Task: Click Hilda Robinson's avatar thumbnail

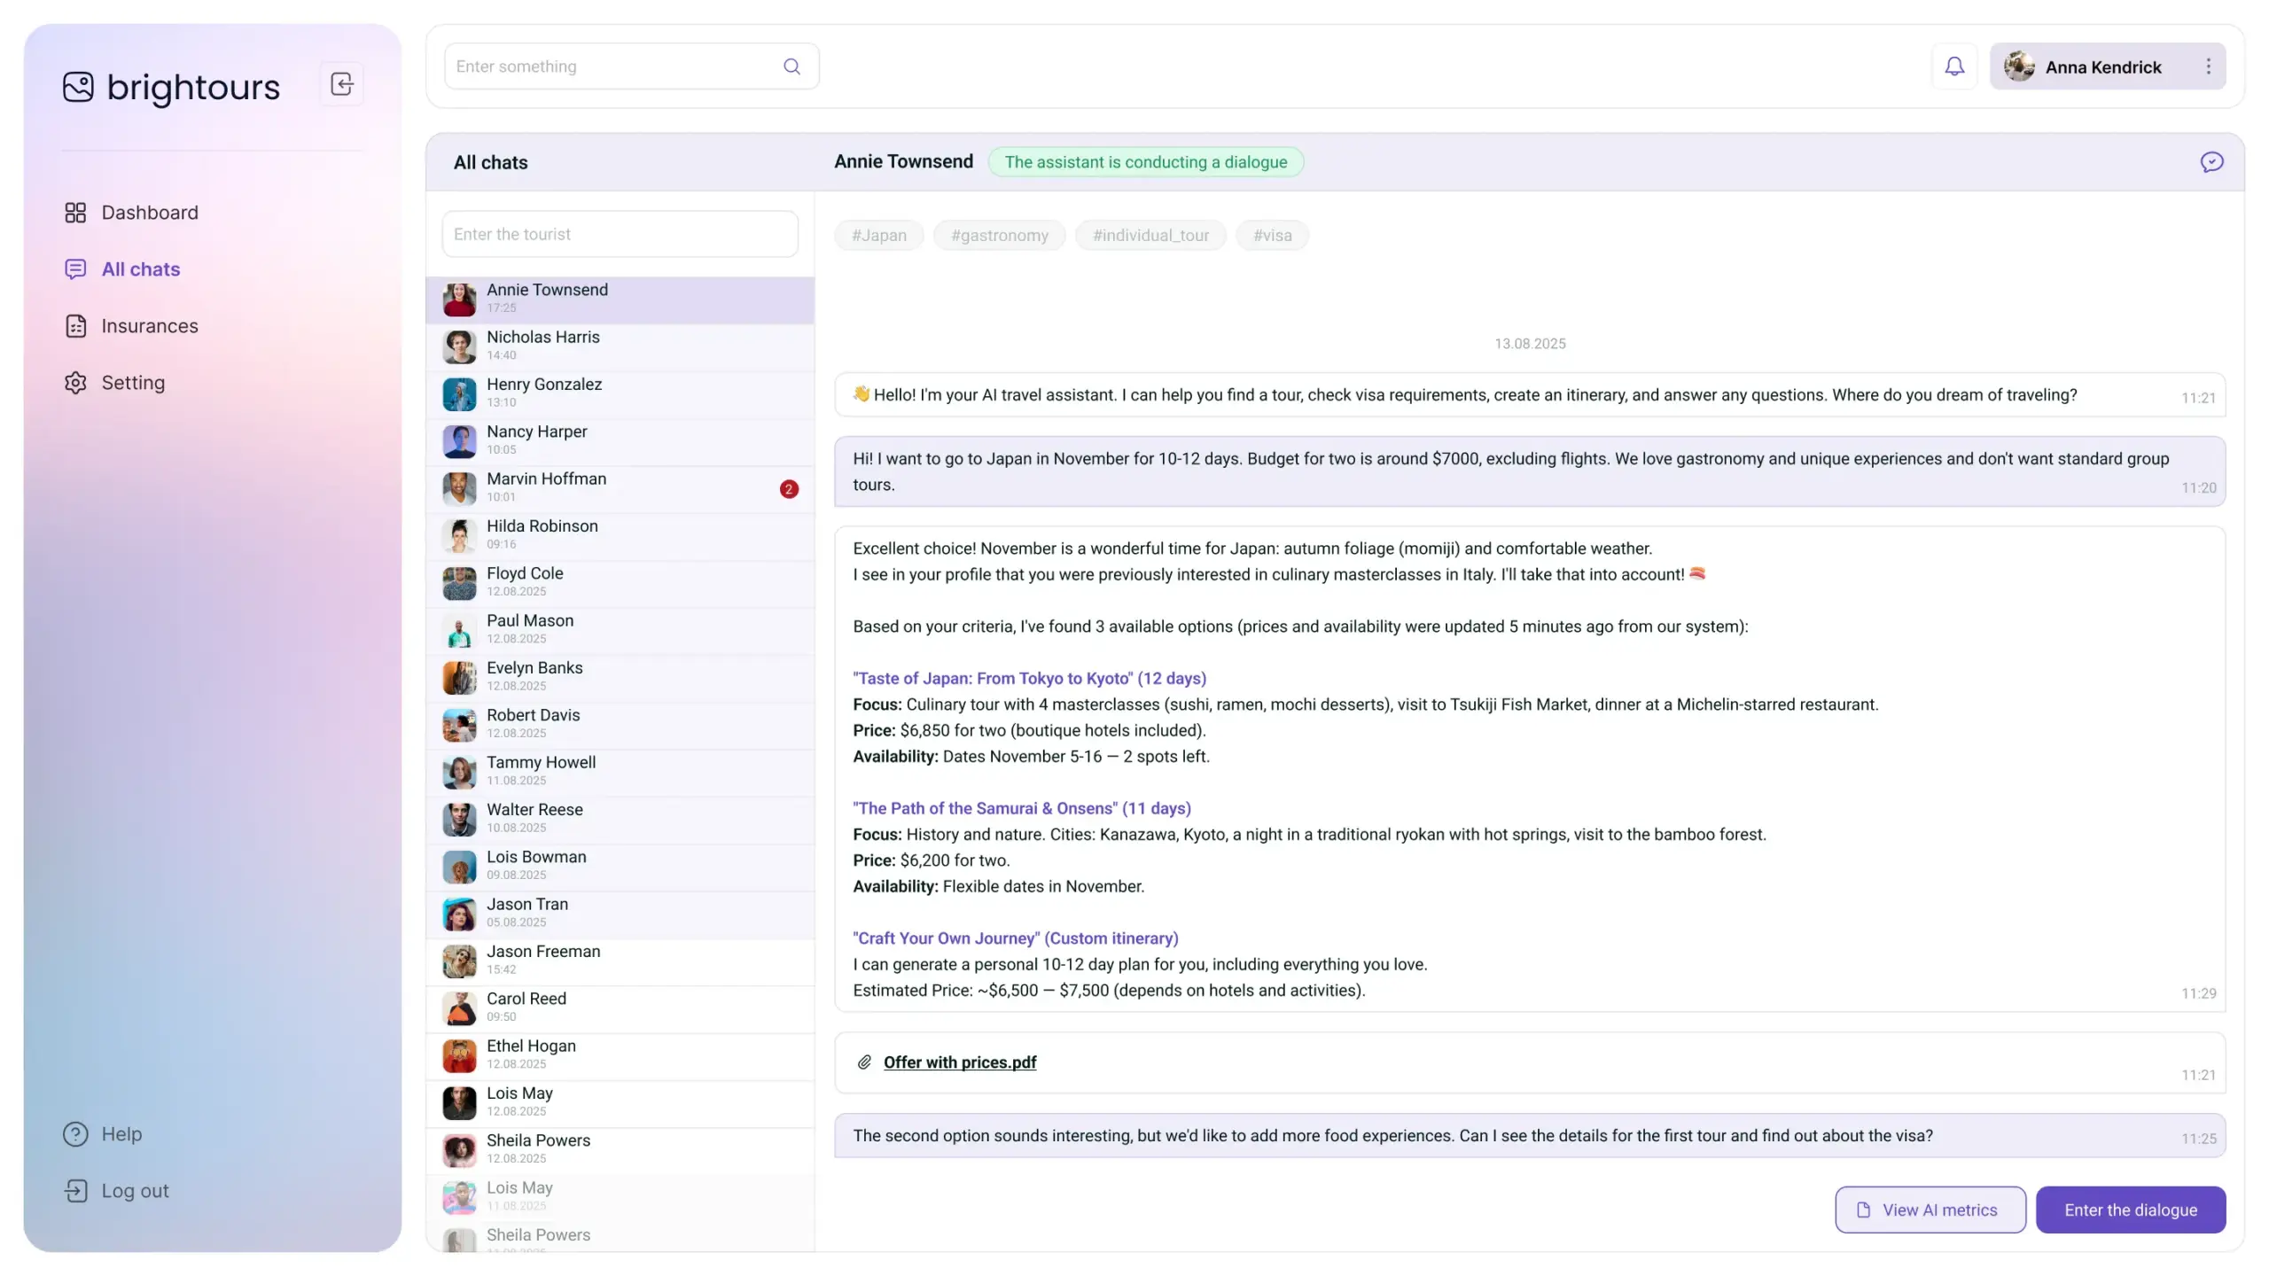Action: 459,535
